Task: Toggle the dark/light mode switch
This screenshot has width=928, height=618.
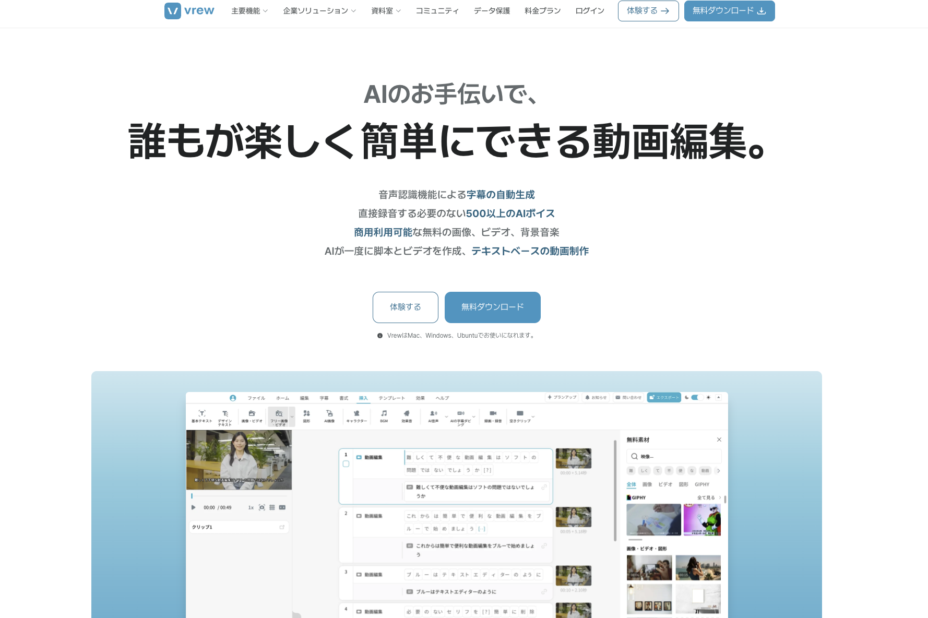Action: coord(697,397)
